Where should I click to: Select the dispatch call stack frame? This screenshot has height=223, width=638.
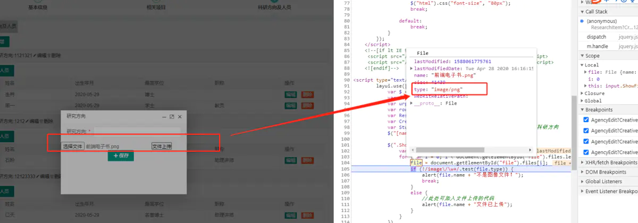pyautogui.click(x=597, y=37)
